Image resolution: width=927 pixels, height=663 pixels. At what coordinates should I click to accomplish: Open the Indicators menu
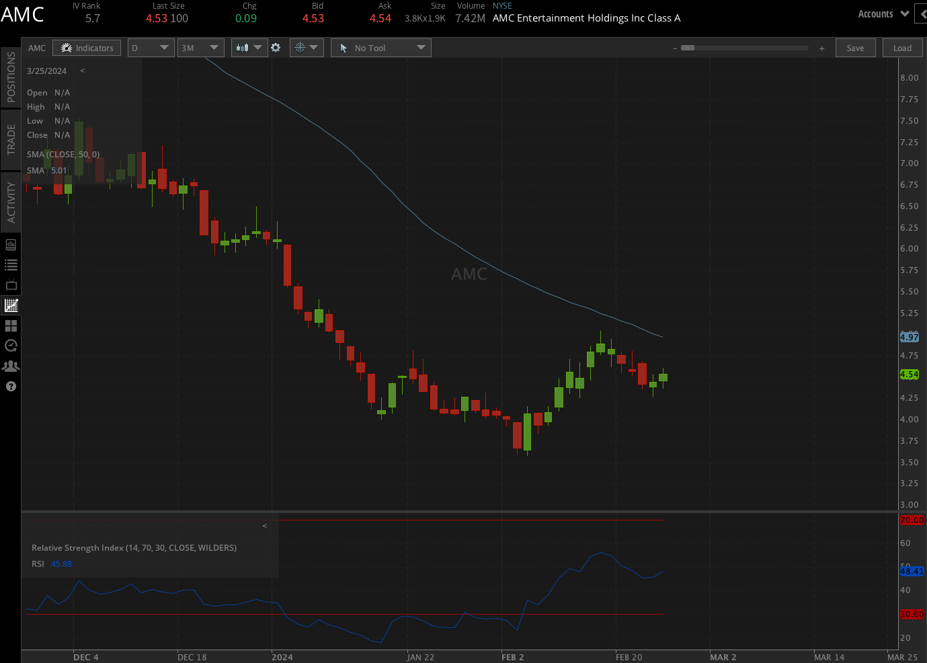(87, 48)
